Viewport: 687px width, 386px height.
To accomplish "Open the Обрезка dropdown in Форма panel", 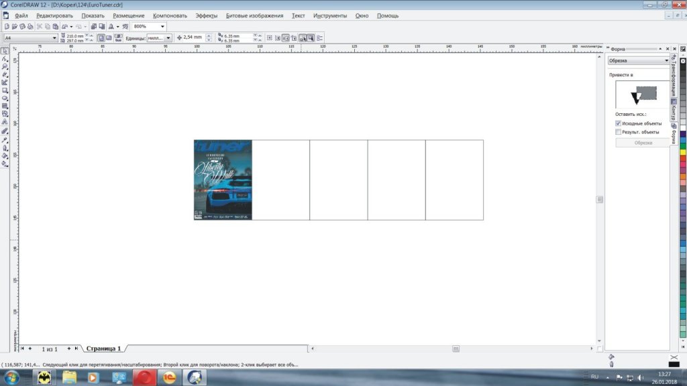I will pos(666,60).
